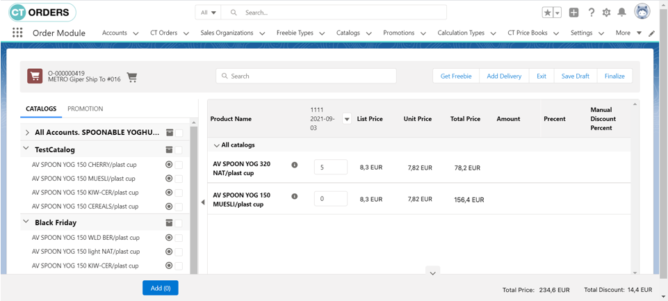Image resolution: width=668 pixels, height=301 pixels.
Task: Collapse the All catalogs group
Action: pos(216,145)
